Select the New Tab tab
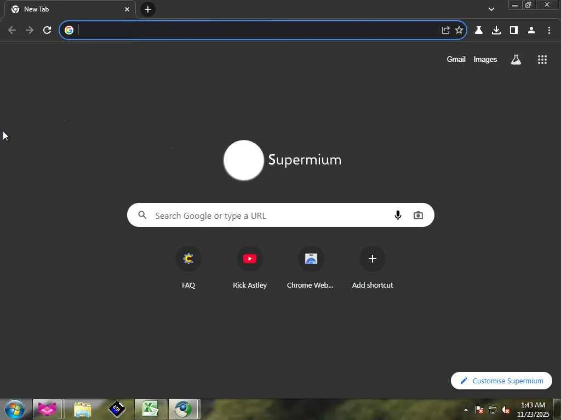This screenshot has height=420, width=561. 70,9
